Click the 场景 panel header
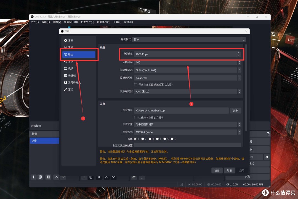298x199 pixels. click(x=44, y=134)
